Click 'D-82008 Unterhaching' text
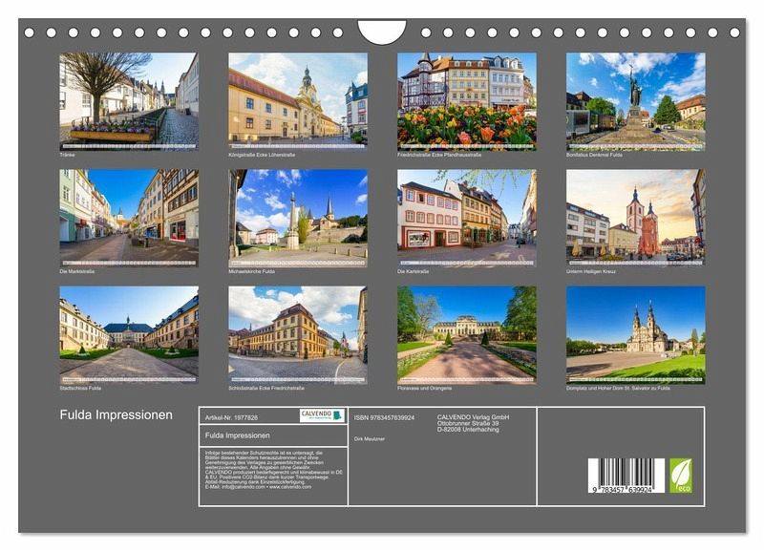The height and width of the screenshot is (551, 764). [x=468, y=430]
